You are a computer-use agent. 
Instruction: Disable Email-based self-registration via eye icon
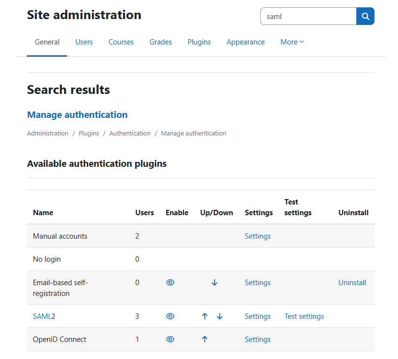pos(170,283)
